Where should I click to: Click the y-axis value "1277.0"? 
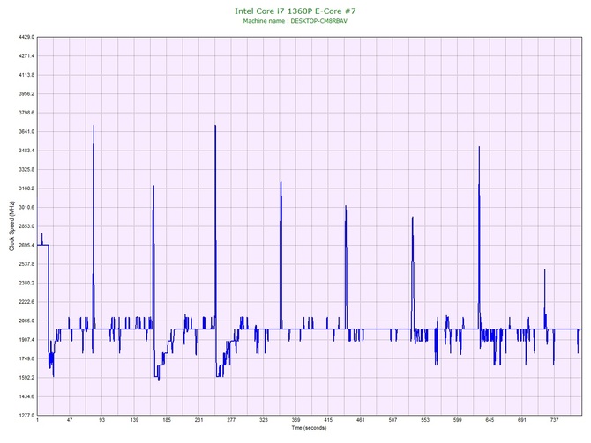click(26, 416)
